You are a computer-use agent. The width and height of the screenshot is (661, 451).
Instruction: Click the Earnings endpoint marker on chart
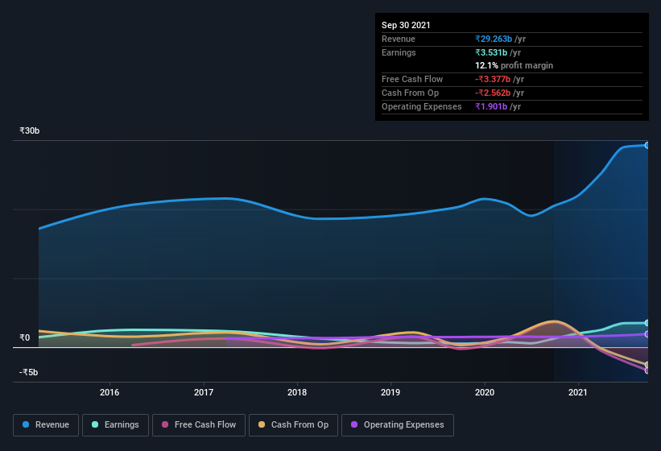coord(647,323)
